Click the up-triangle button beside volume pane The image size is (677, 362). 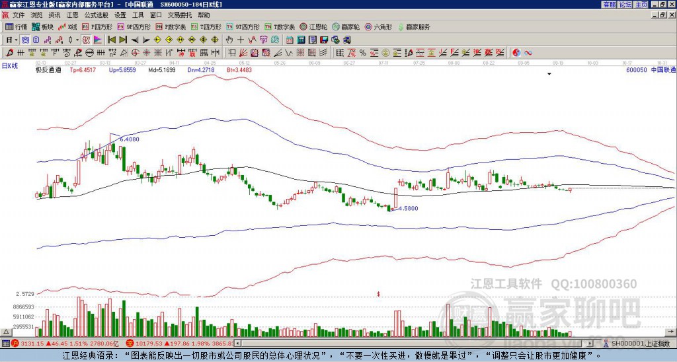[6, 332]
